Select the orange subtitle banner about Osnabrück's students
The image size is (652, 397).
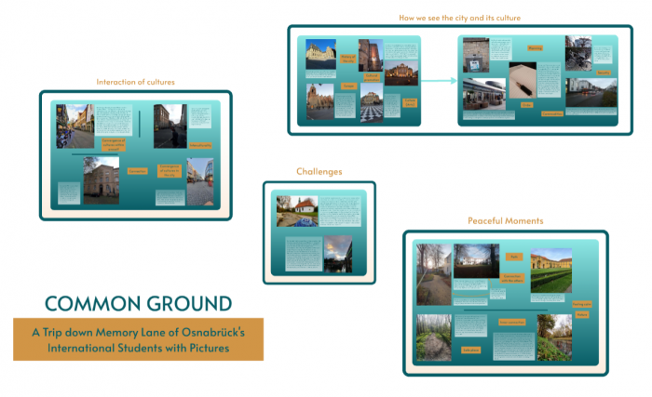coord(138,339)
